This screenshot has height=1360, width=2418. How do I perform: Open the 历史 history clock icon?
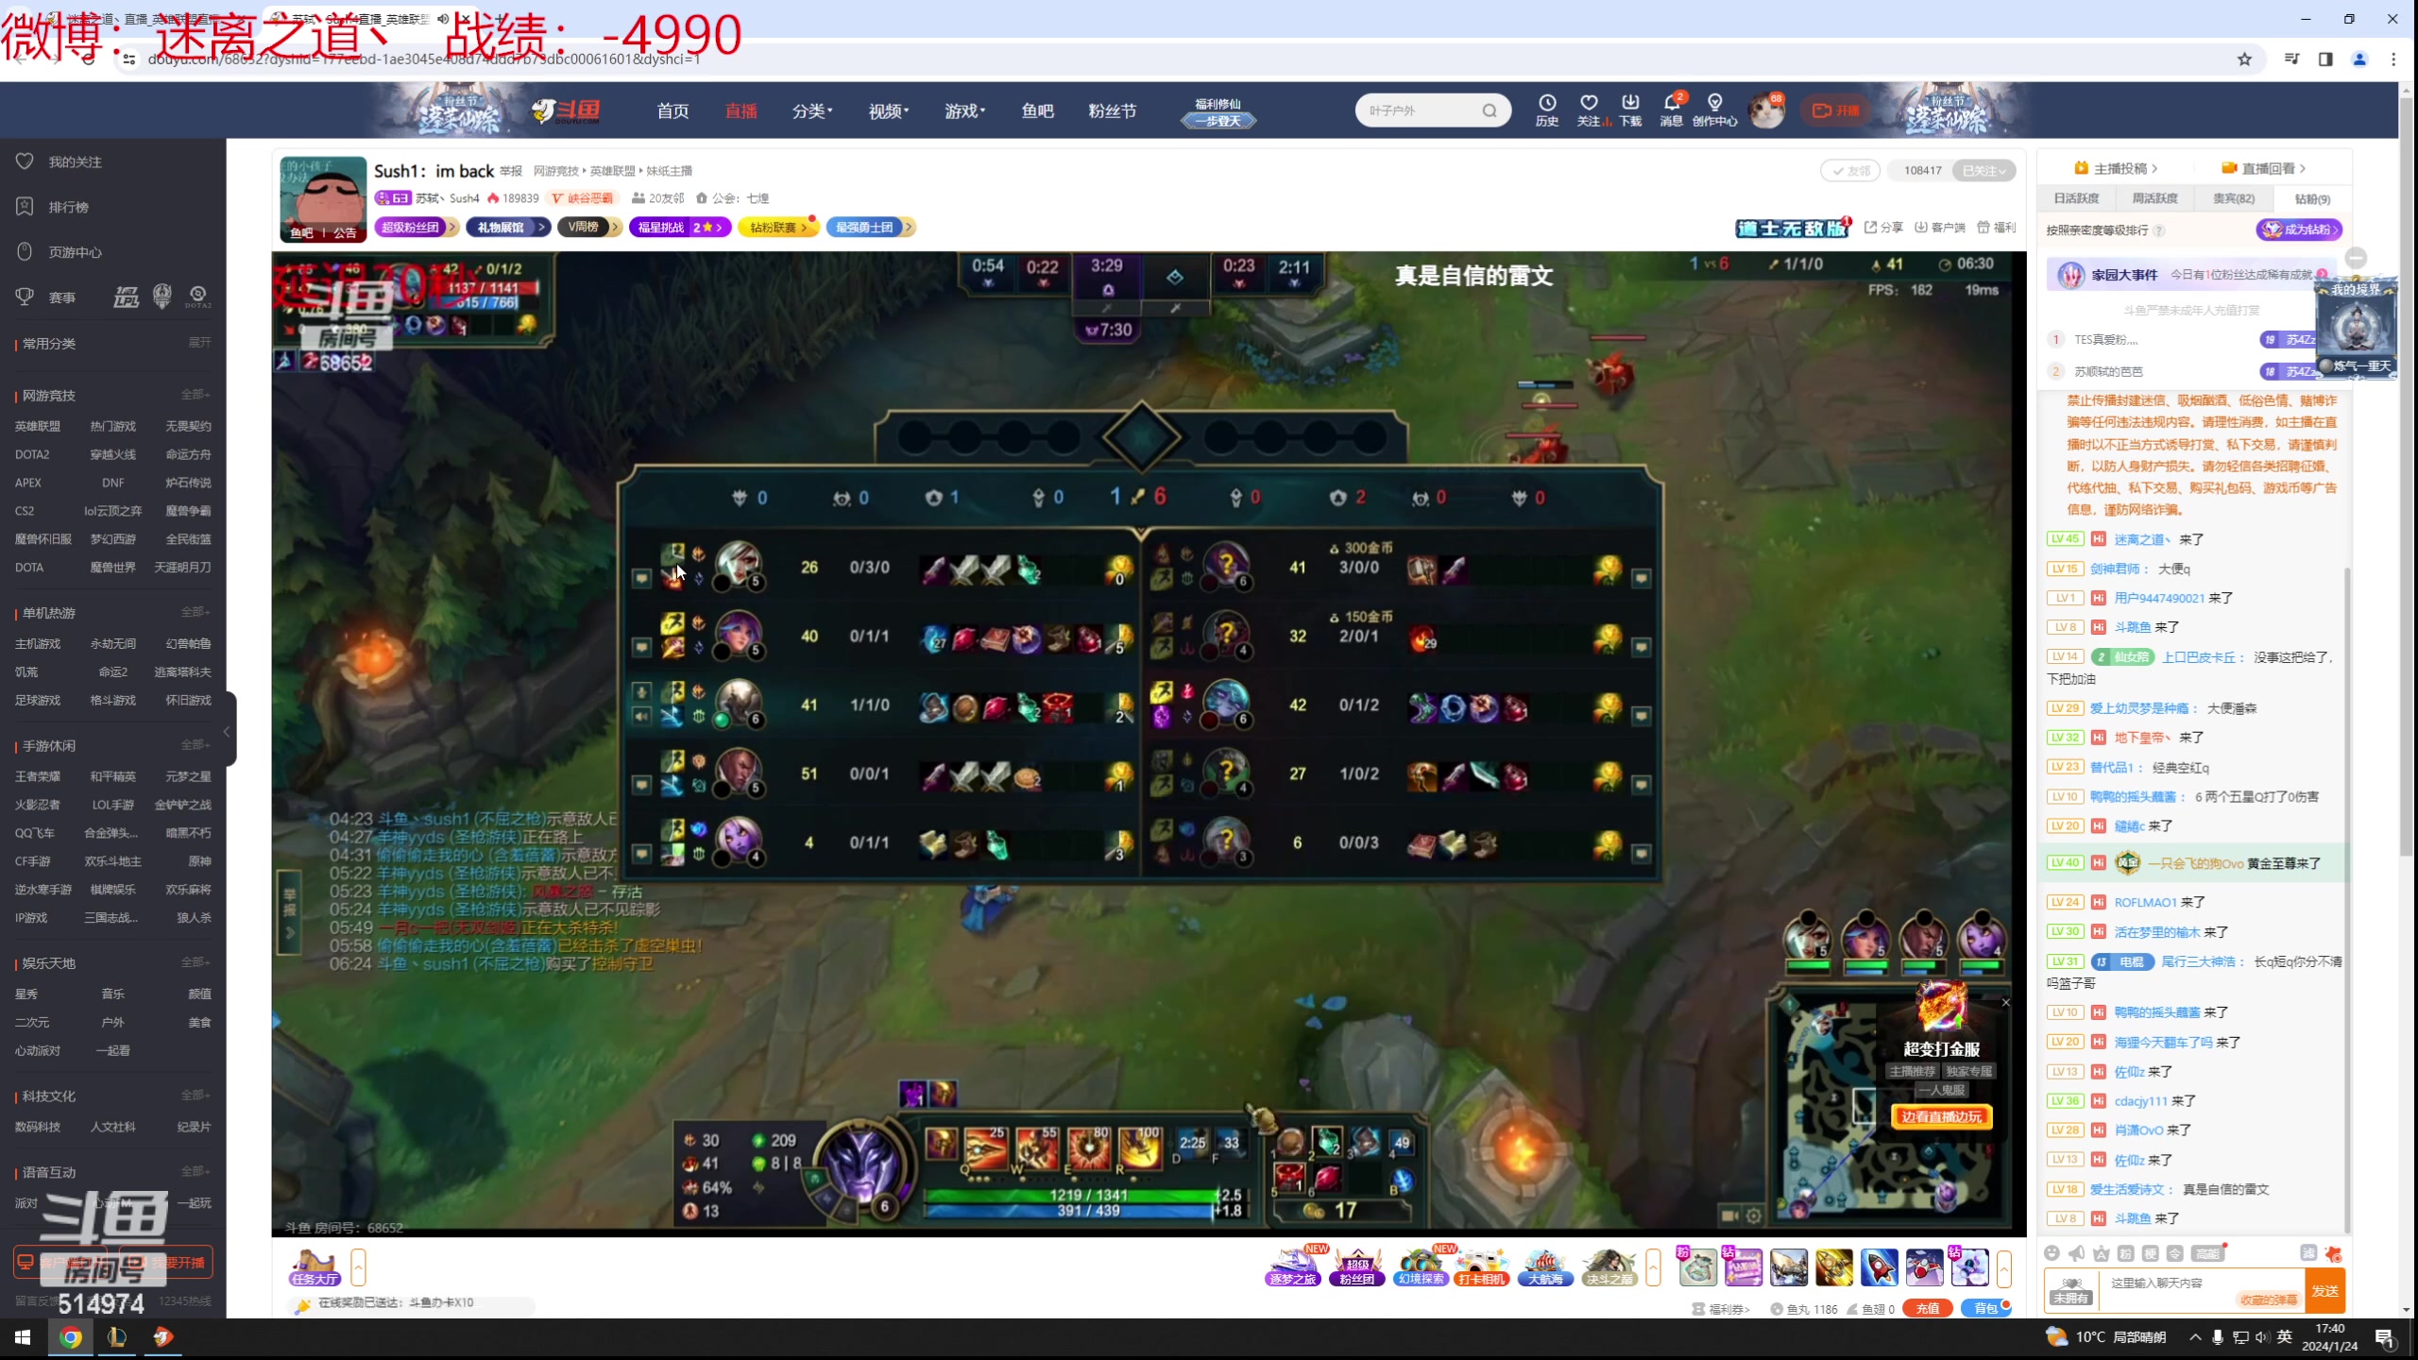pos(1546,104)
